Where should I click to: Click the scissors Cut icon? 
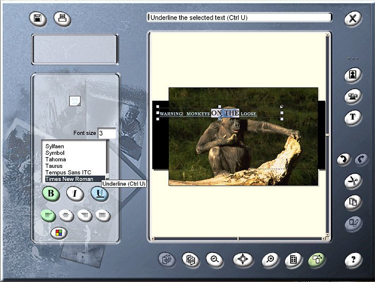352,181
